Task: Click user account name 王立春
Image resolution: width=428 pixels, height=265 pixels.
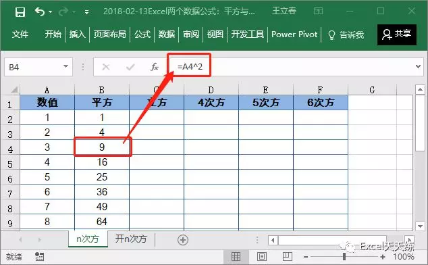Action: tap(284, 11)
